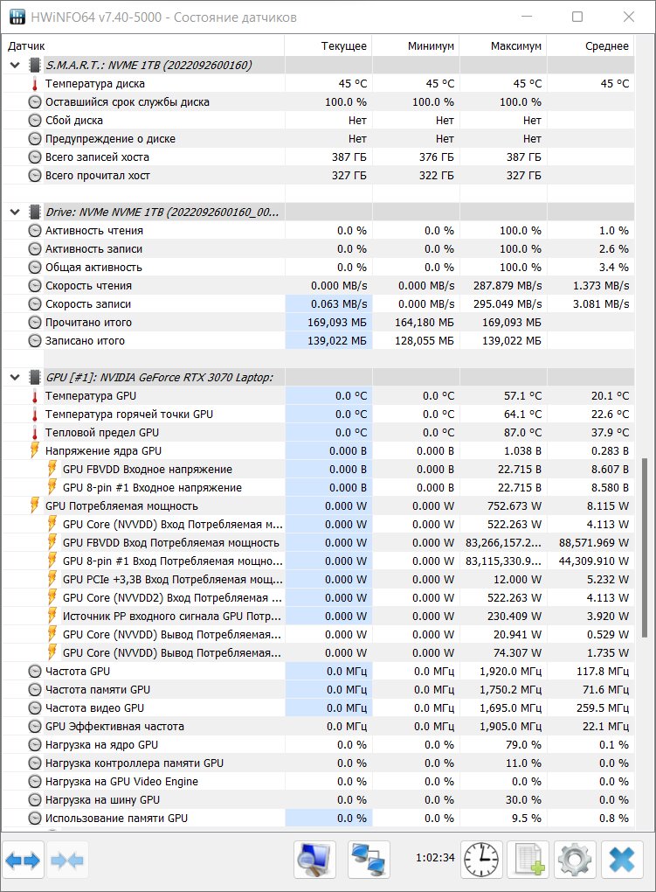Click the vertical scrollbar thumb
The width and height of the screenshot is (656, 892).
click(x=645, y=547)
